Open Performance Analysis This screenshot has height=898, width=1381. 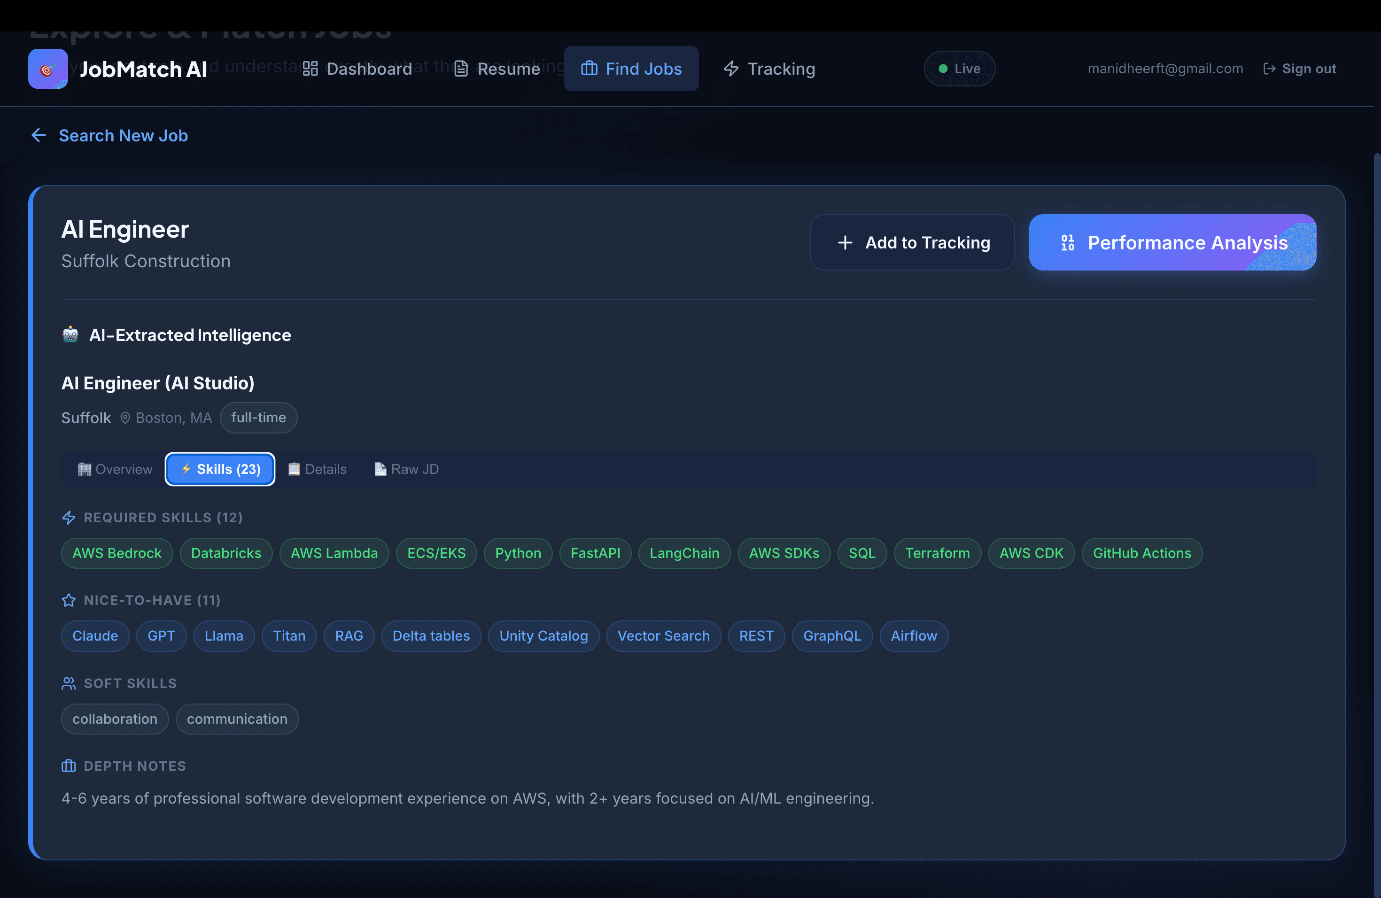(1172, 242)
